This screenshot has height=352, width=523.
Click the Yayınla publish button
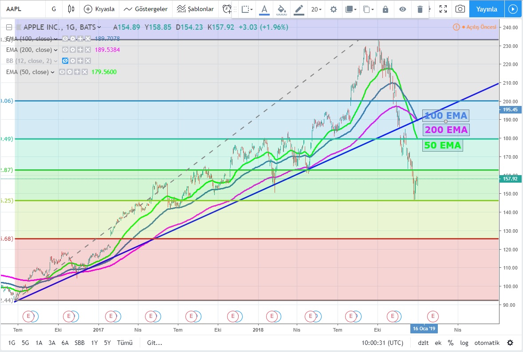click(x=487, y=9)
